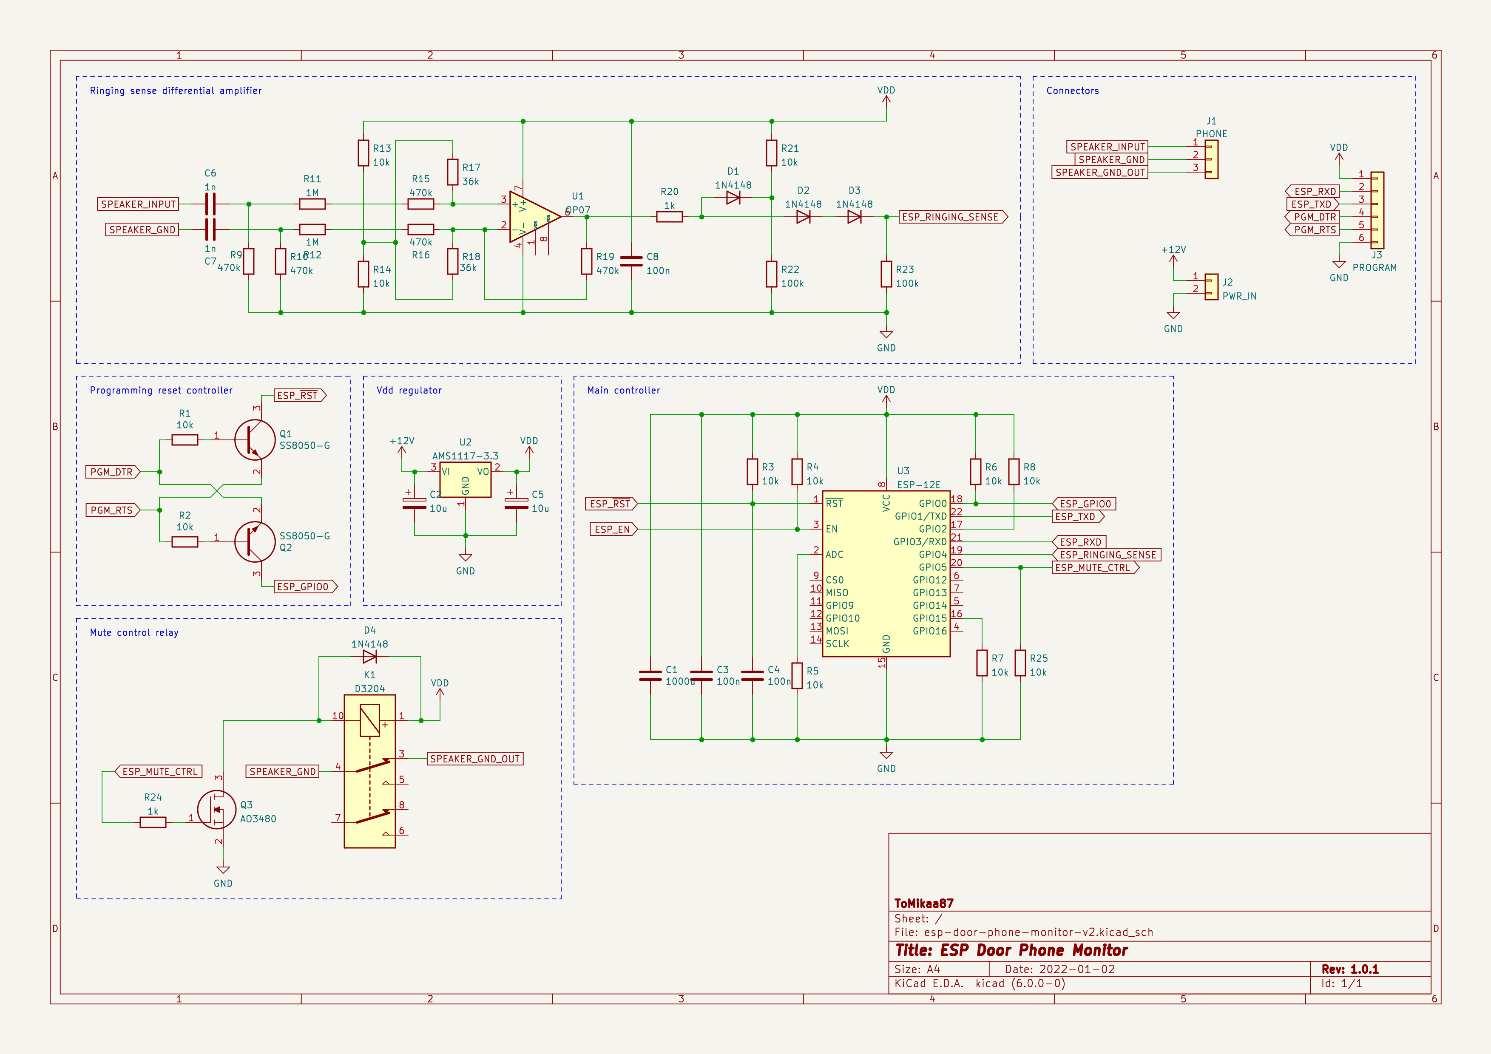Click the PGM_DTR label in reset controller
1491x1054 pixels.
pyautogui.click(x=112, y=472)
